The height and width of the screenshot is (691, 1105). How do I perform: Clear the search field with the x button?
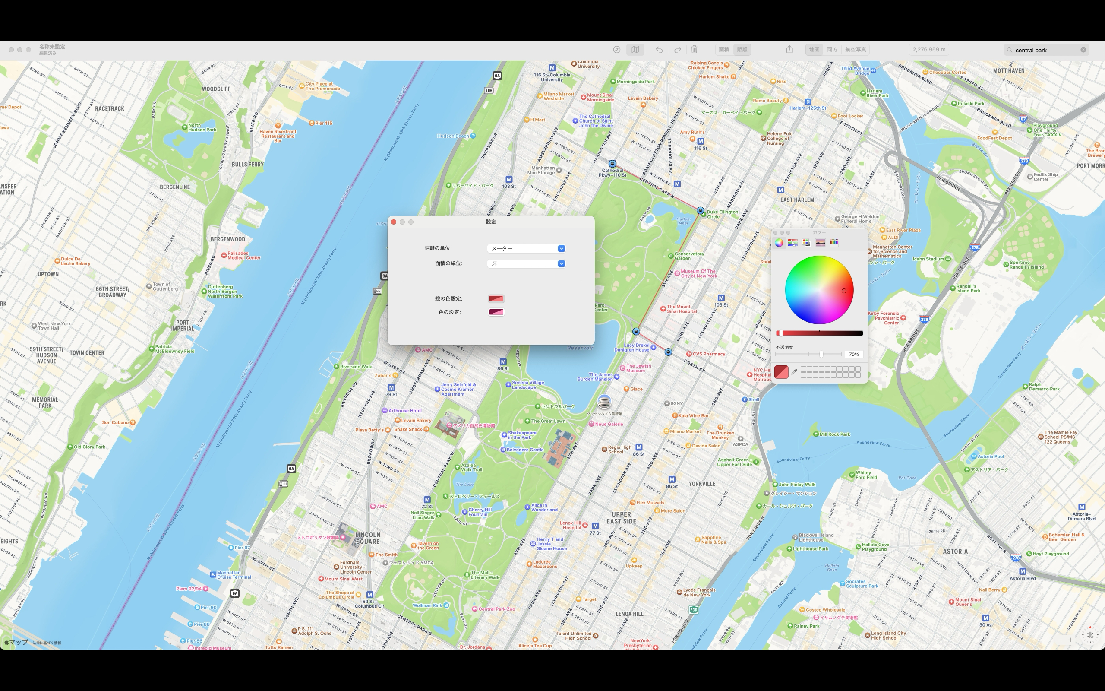(1083, 50)
